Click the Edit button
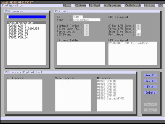 coord(150,87)
